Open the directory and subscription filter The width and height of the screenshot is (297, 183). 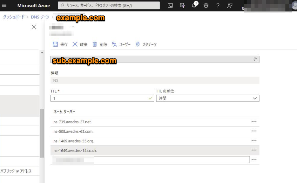pyautogui.click(x=182, y=5)
